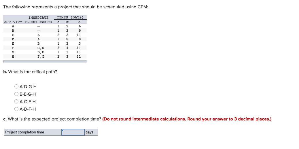Screen dimensions: 299x149
Task: Click the Project completion time answer field
Action: point(73,132)
